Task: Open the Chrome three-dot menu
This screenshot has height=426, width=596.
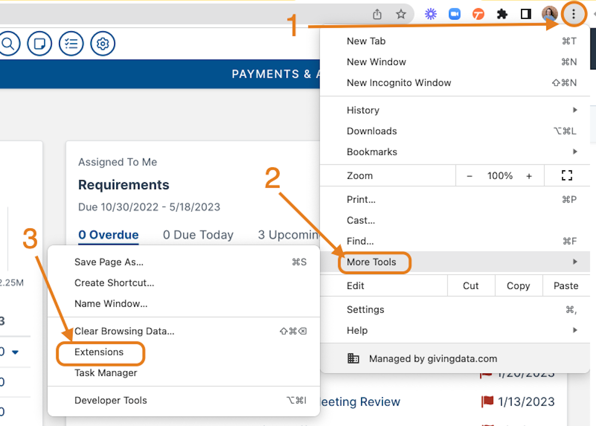Action: coord(574,14)
